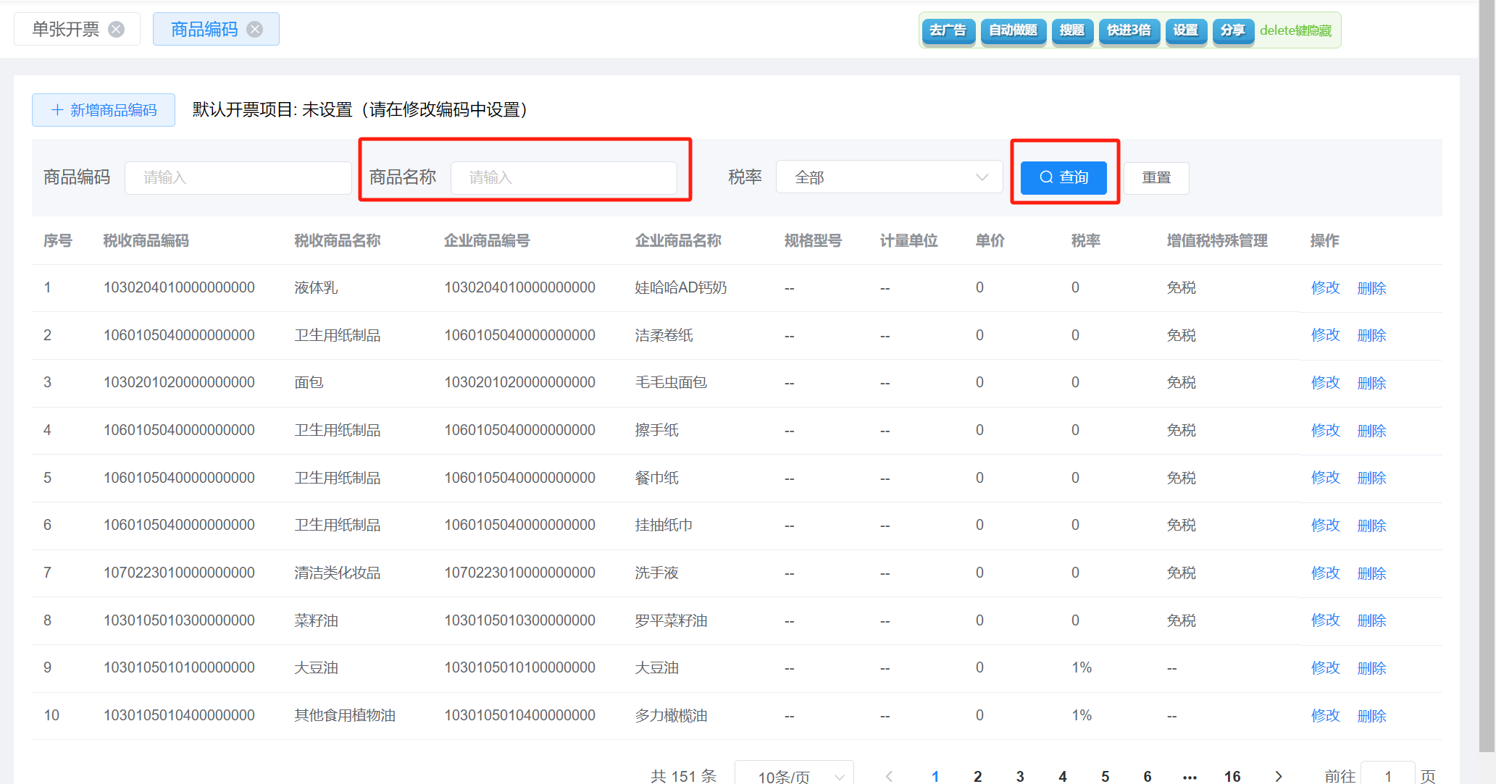Click the 商品编码 search input field

(238, 178)
